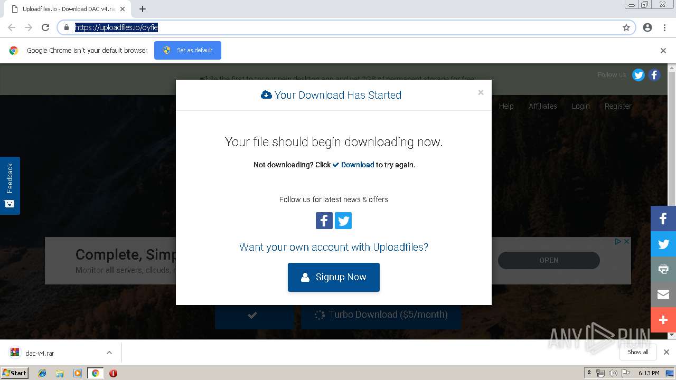Screen dimensions: 676x380
Task: Click the Download link to retry
Action: click(x=353, y=165)
